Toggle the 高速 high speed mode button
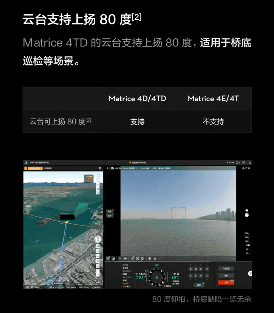This screenshot has height=313, width=274. point(199,285)
